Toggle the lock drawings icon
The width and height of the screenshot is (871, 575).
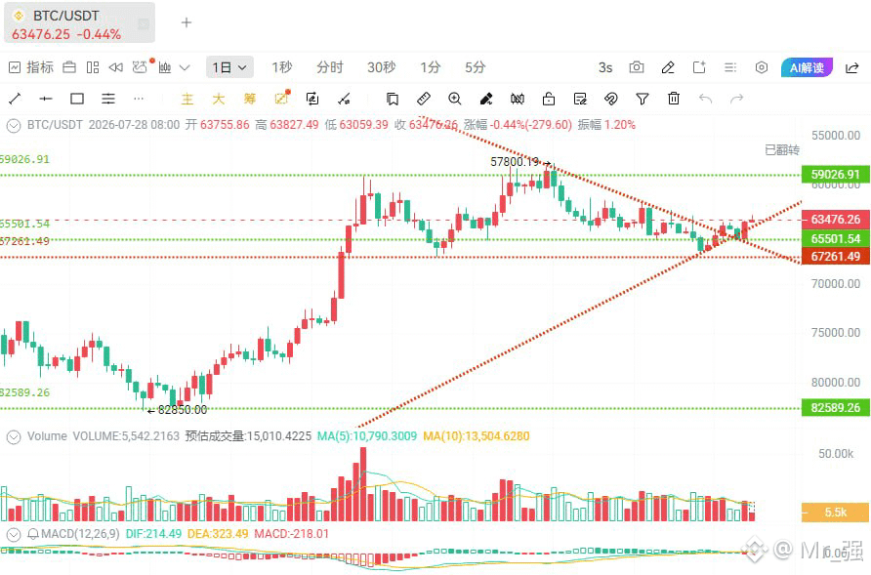549,99
